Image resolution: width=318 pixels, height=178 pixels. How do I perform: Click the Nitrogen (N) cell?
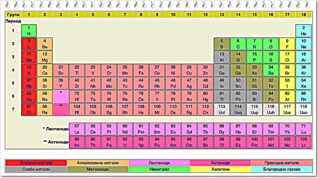254,44
